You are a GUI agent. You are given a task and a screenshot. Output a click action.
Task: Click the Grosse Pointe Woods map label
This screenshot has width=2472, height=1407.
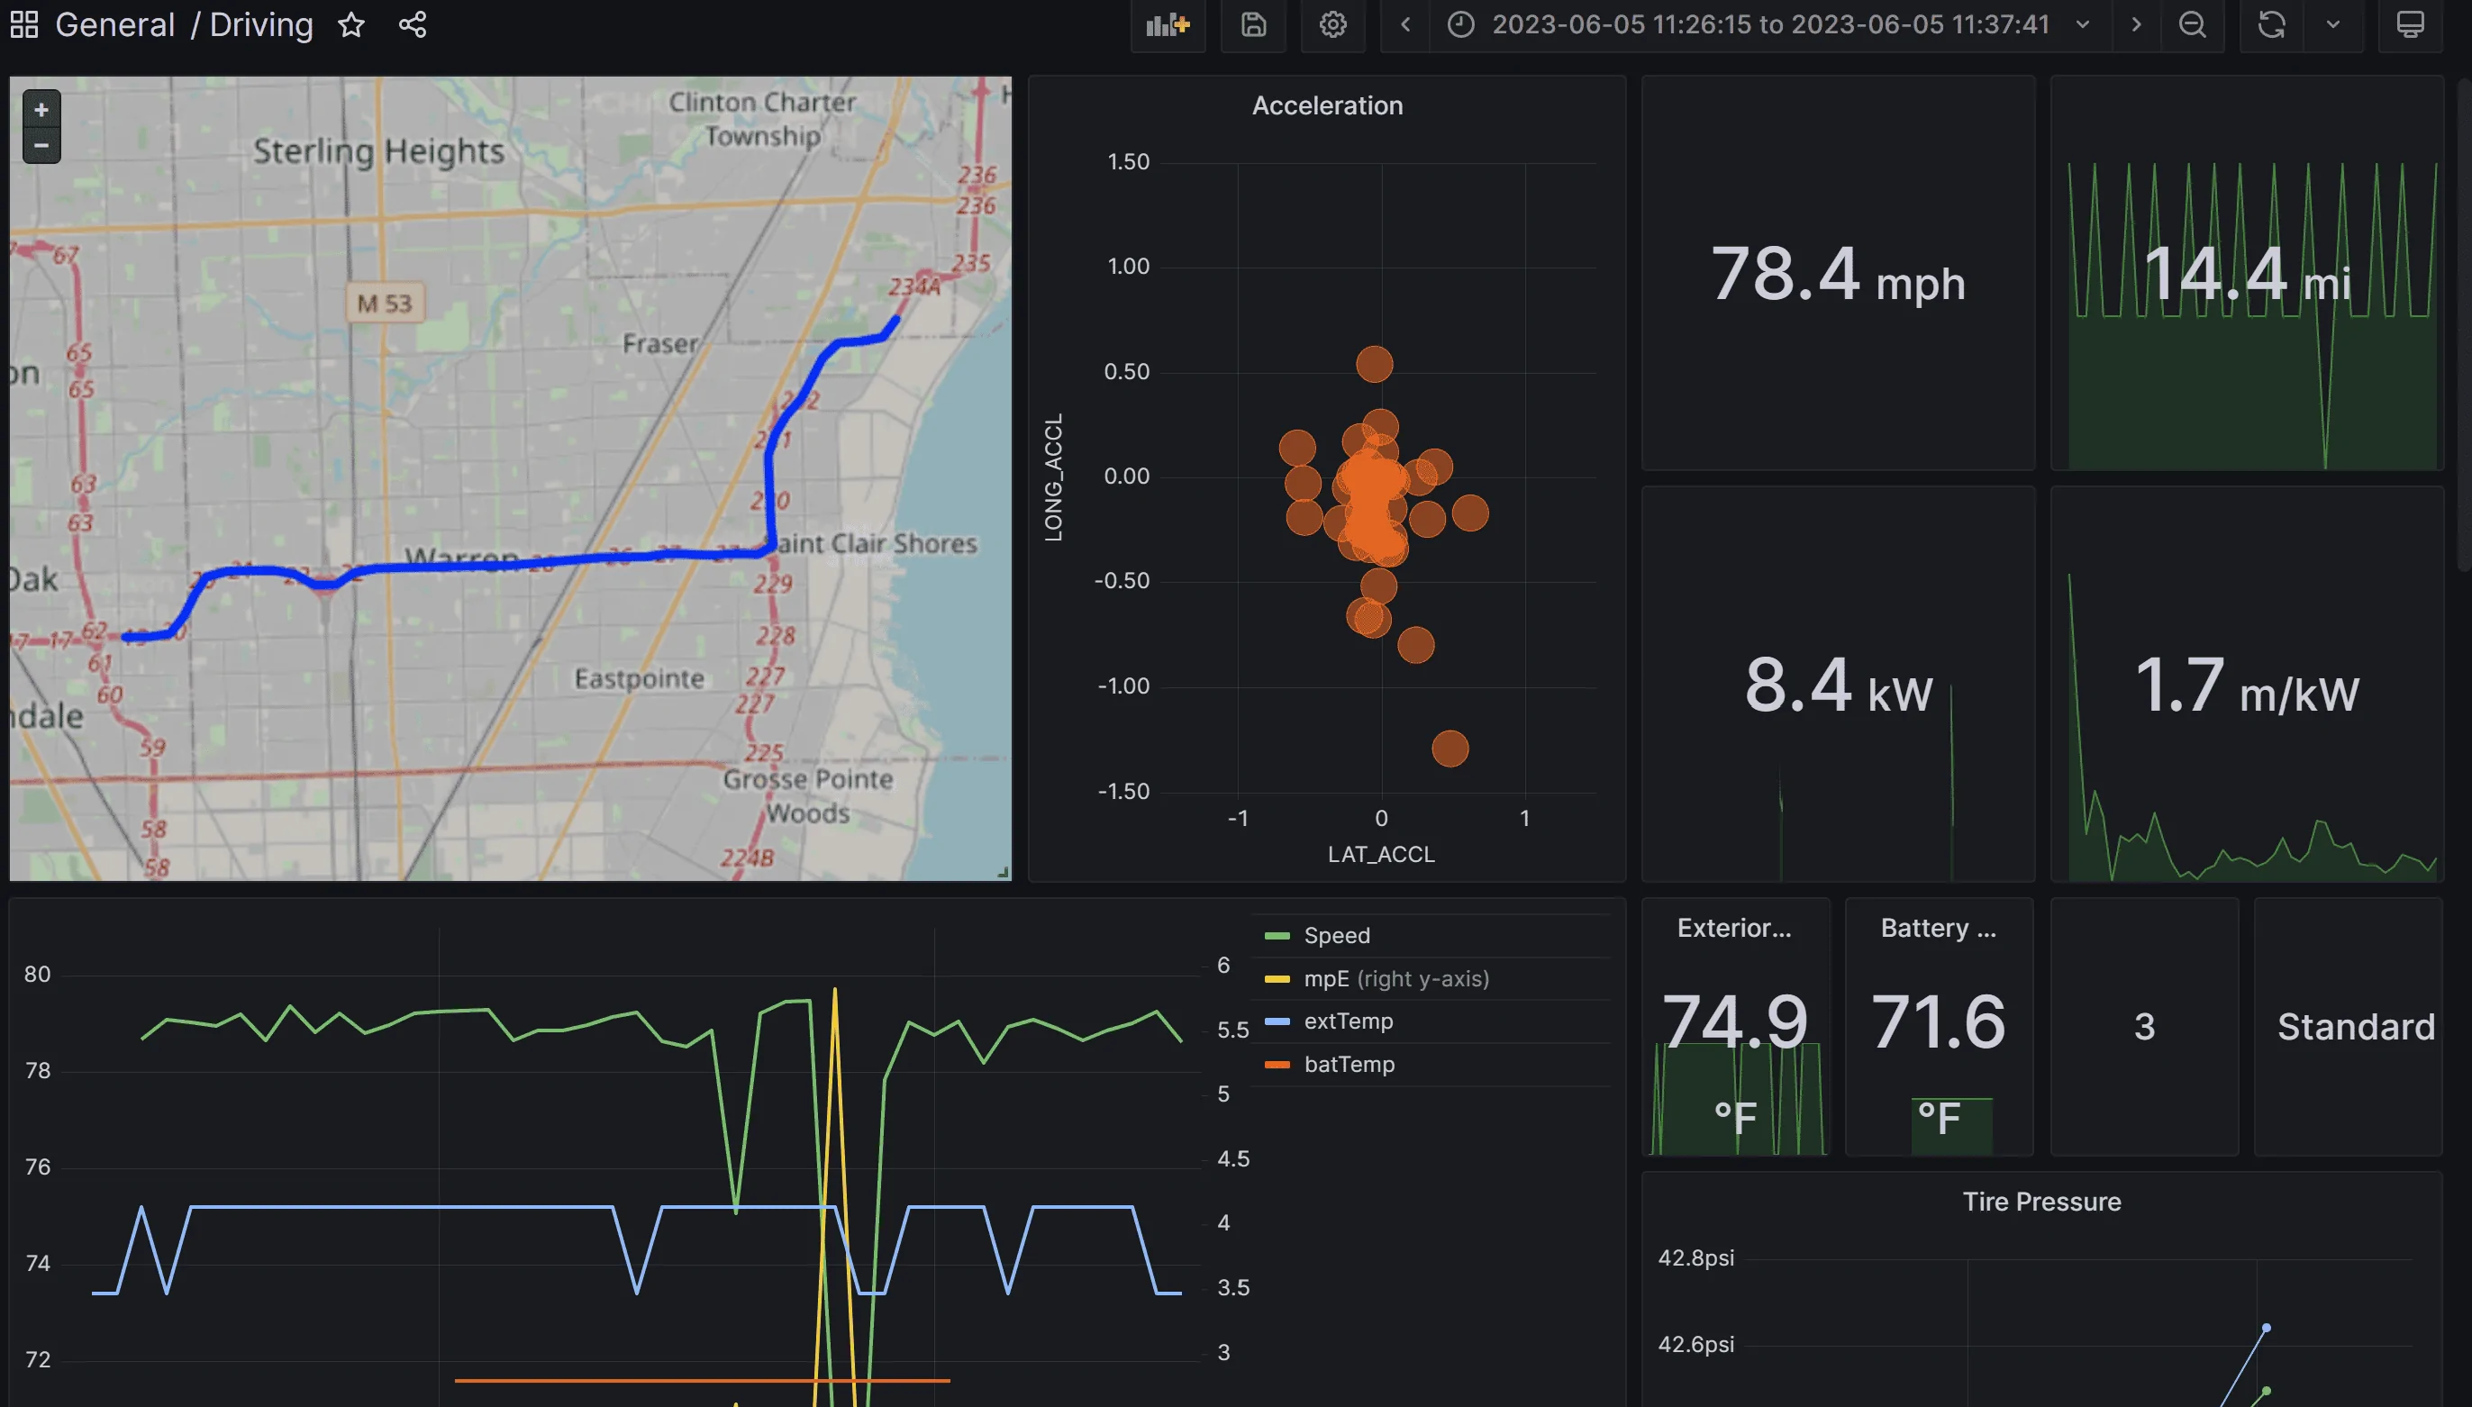point(808,796)
